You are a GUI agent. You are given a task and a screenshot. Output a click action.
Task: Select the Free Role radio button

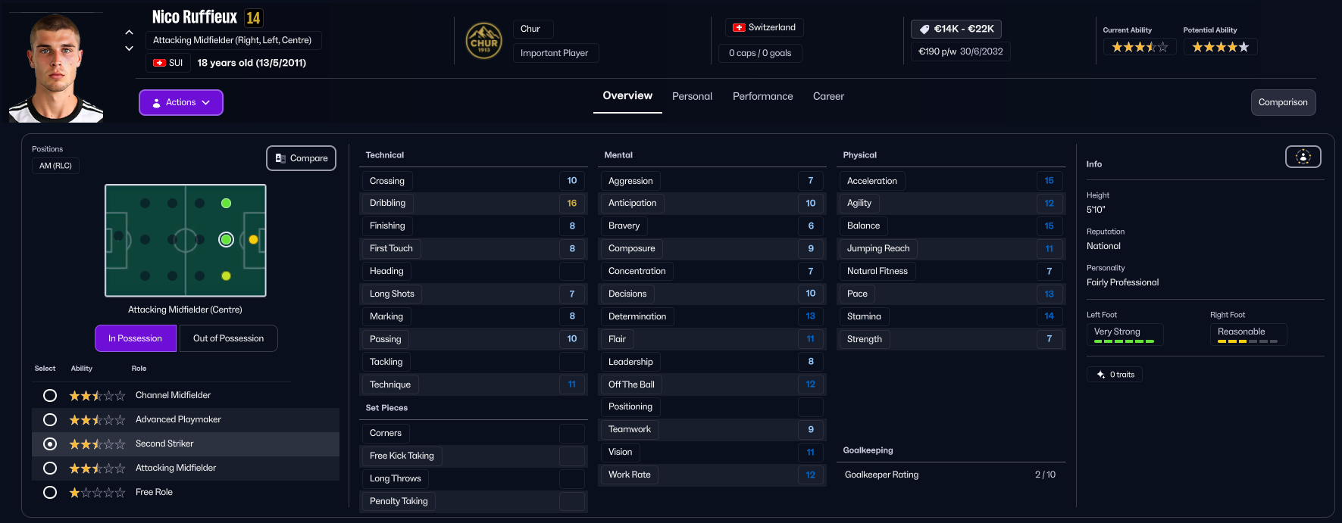pyautogui.click(x=50, y=492)
